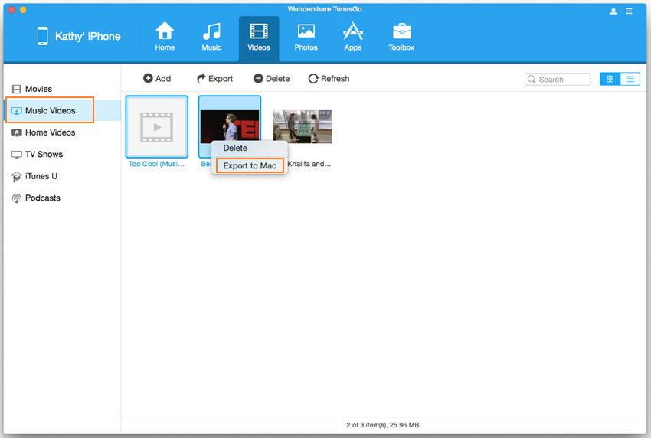Image resolution: width=651 pixels, height=438 pixels.
Task: Select Movies in the sidebar
Action: pos(38,89)
